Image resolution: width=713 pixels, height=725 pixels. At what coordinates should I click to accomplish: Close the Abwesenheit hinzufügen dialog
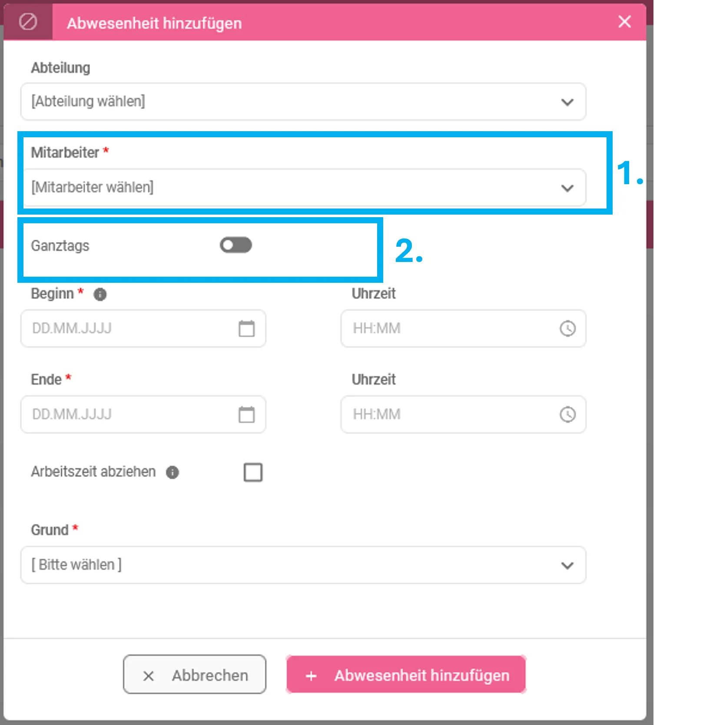pos(624,21)
